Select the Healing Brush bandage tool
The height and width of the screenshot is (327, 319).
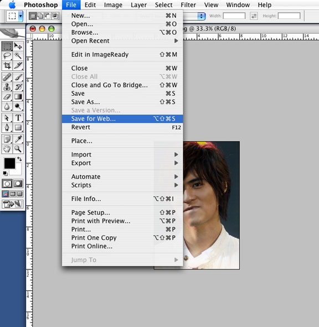pyautogui.click(x=7, y=77)
